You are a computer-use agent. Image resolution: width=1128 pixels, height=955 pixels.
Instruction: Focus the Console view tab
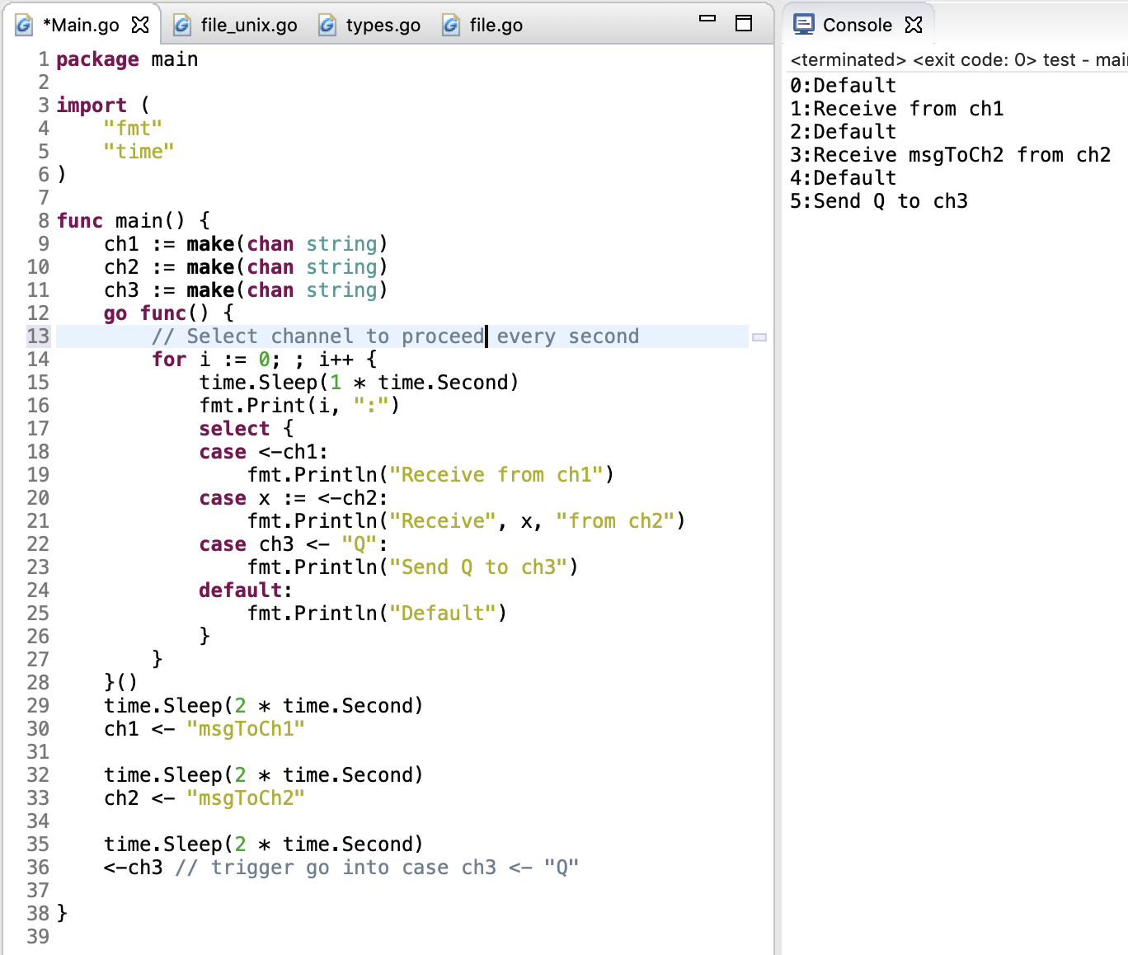857,26
